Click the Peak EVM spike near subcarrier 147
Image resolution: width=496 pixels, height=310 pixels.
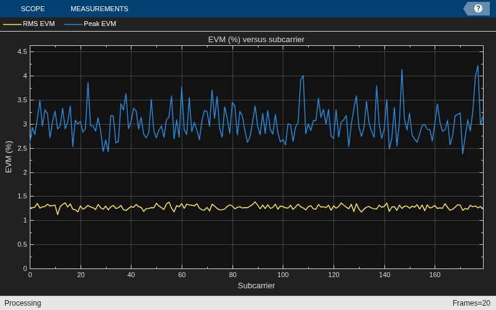pos(402,69)
